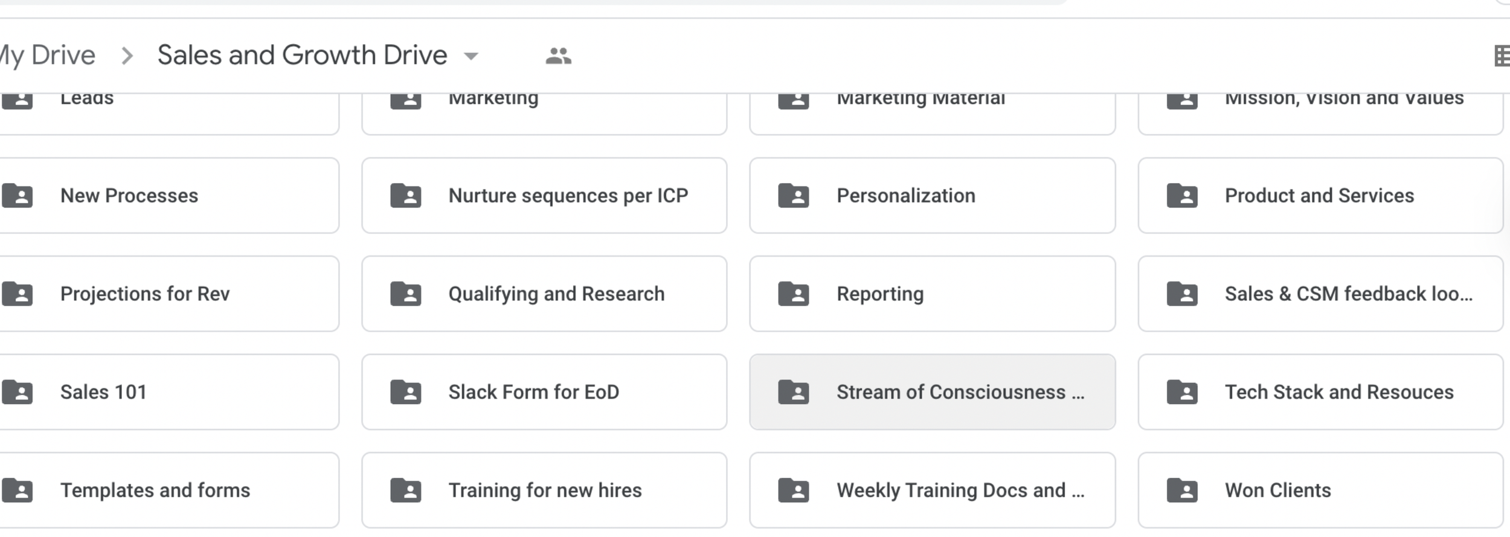The image size is (1510, 537).
Task: Select the Nurture sequences per ICP folder
Action: point(544,196)
